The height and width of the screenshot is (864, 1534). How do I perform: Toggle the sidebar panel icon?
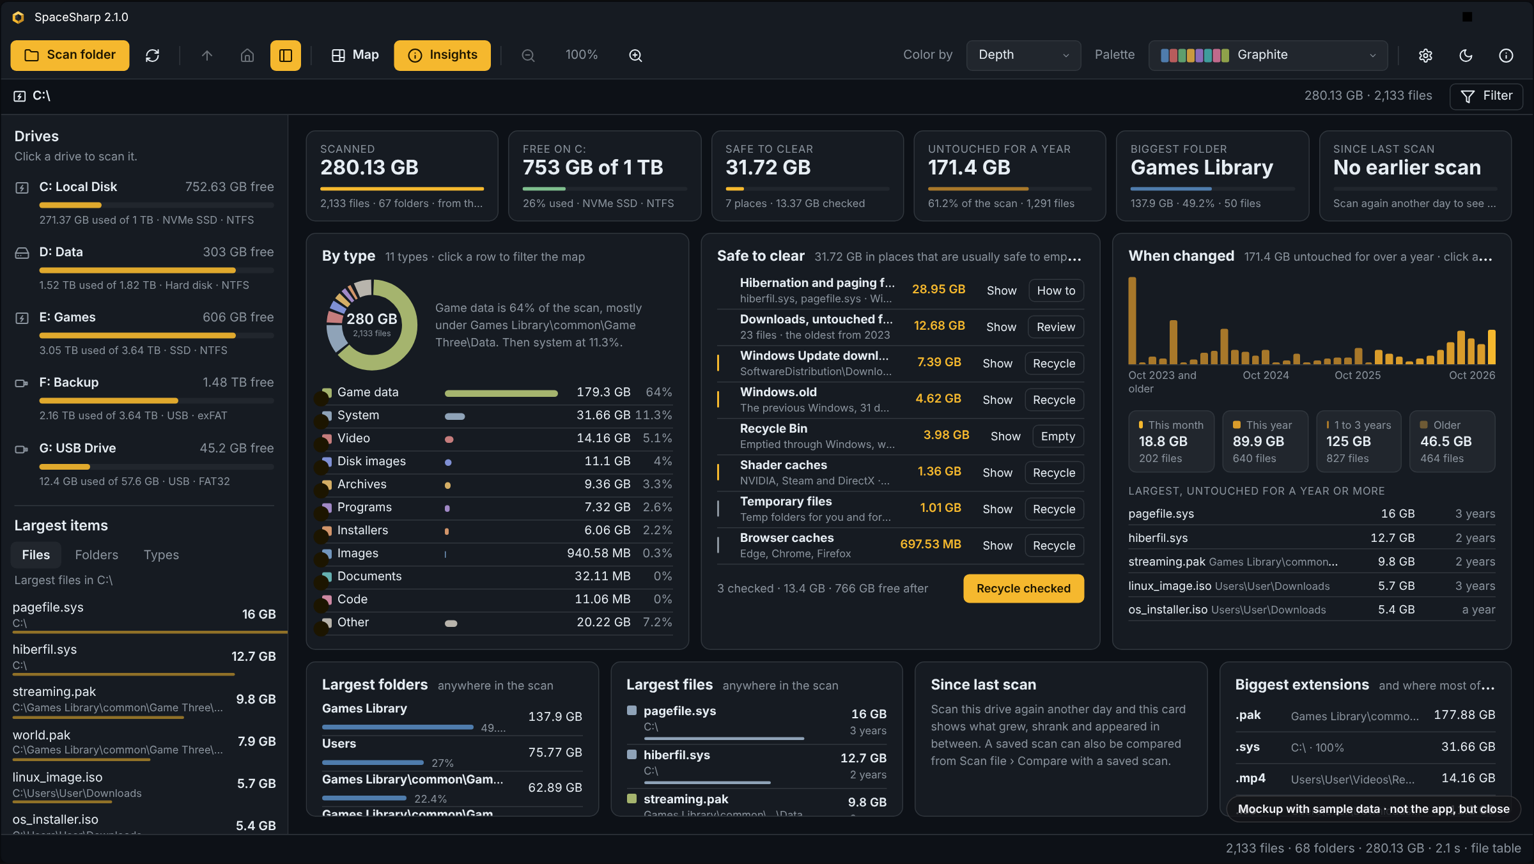pos(286,56)
